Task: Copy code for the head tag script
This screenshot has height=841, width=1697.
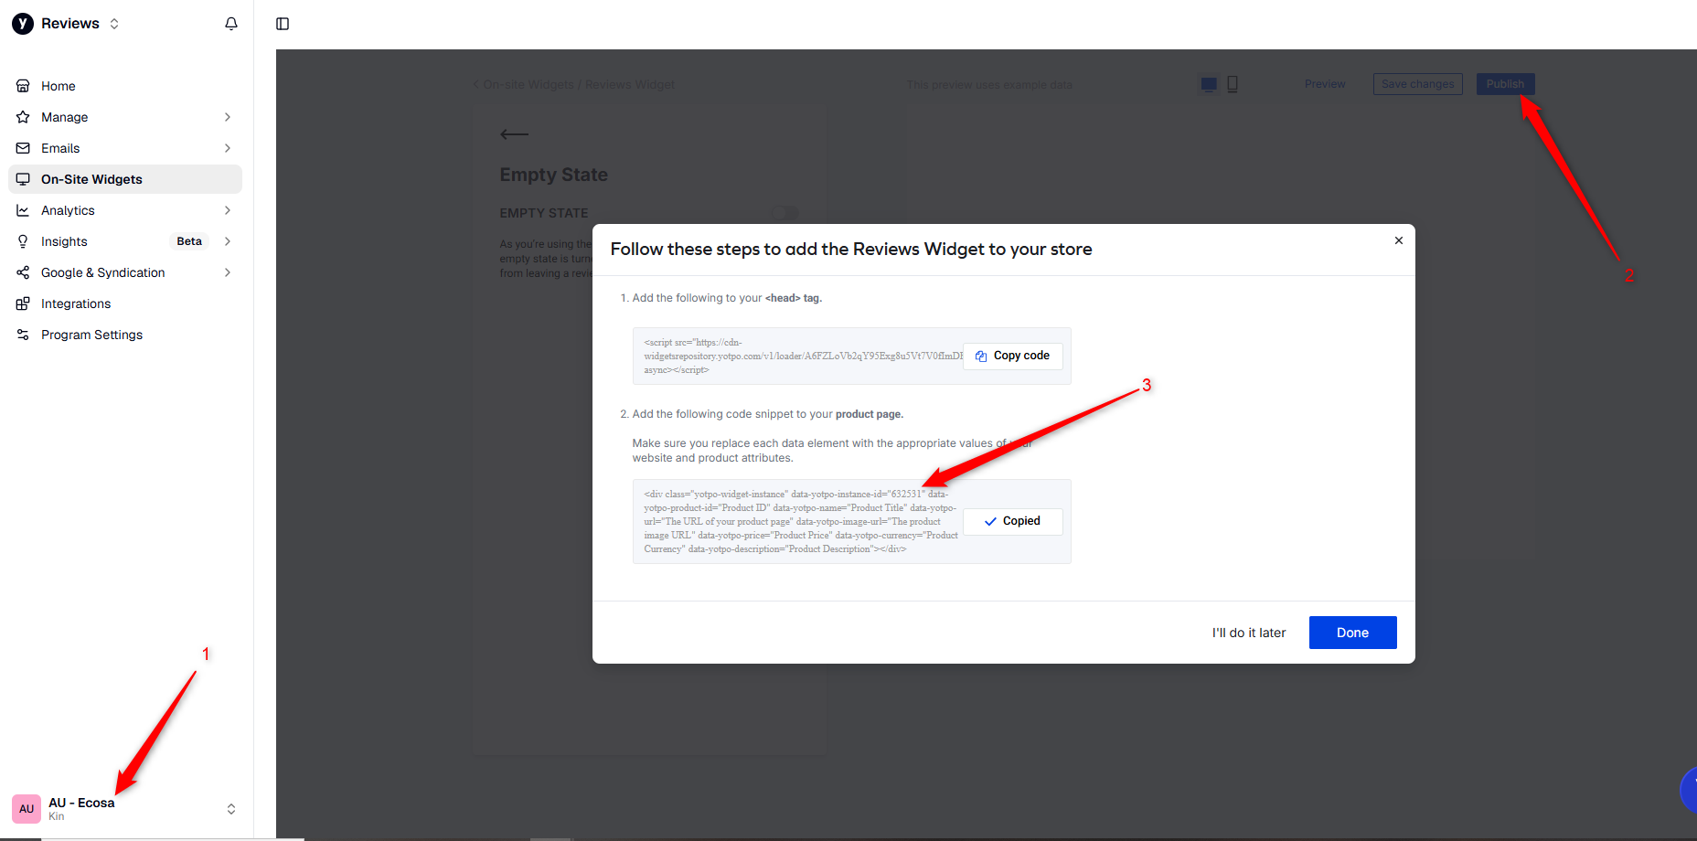Action: tap(1013, 356)
